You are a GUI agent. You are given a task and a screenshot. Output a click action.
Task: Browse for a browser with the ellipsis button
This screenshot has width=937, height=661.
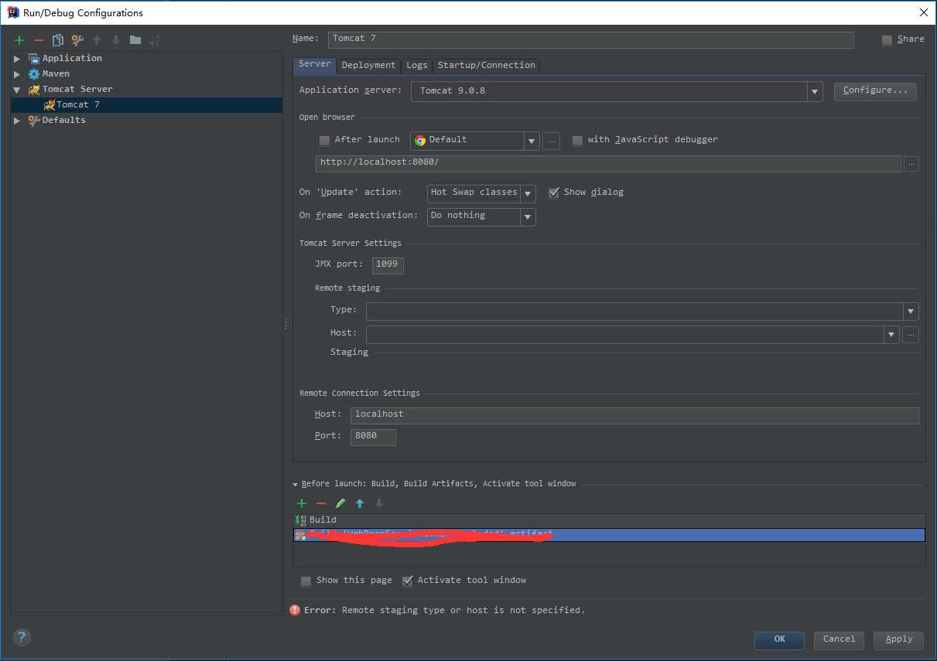(x=551, y=141)
